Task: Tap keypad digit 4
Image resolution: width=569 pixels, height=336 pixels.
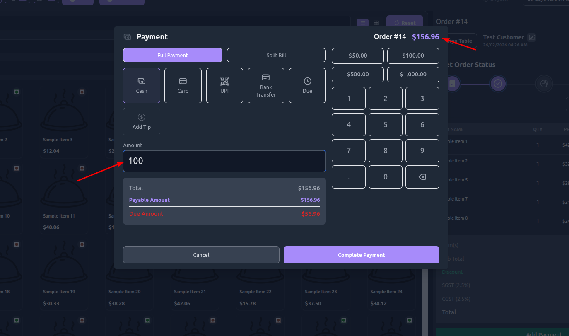Action: pos(349,125)
